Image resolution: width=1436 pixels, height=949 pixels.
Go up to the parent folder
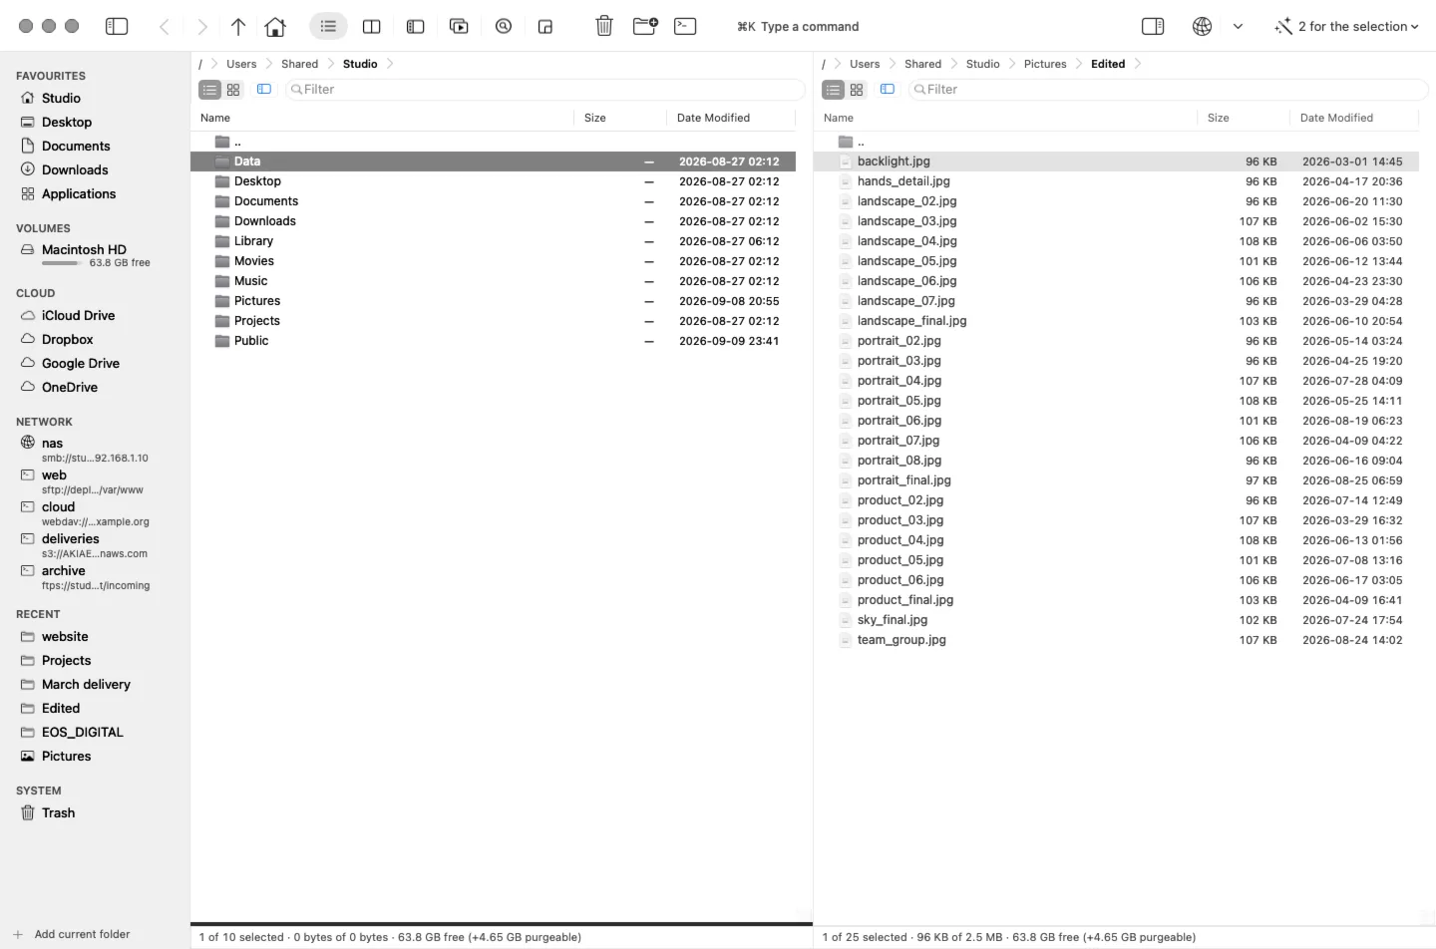(238, 26)
